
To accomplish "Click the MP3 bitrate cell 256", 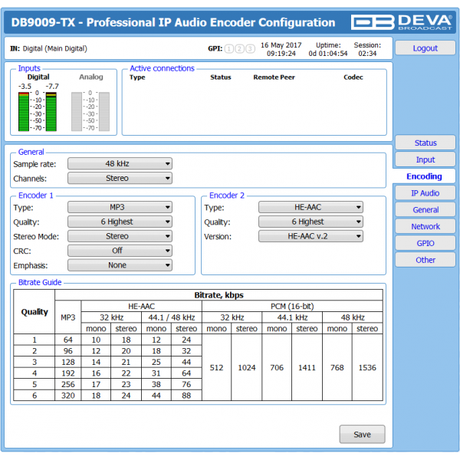I will (68, 384).
